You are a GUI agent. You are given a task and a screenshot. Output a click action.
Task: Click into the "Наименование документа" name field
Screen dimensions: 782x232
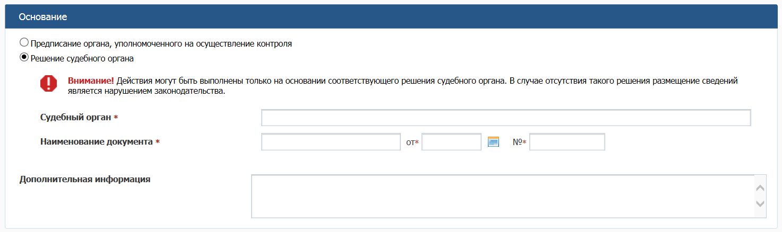(331, 142)
